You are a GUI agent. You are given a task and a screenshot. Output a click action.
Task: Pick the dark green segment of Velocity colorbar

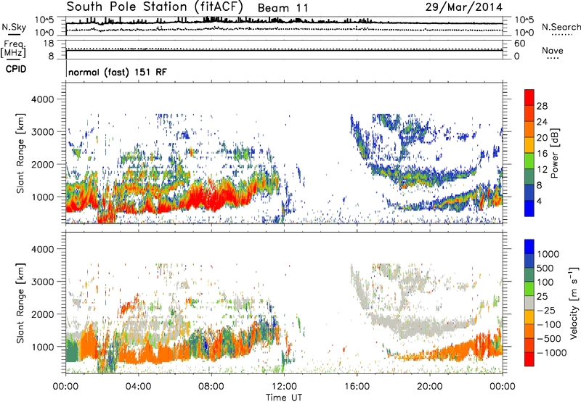529,275
